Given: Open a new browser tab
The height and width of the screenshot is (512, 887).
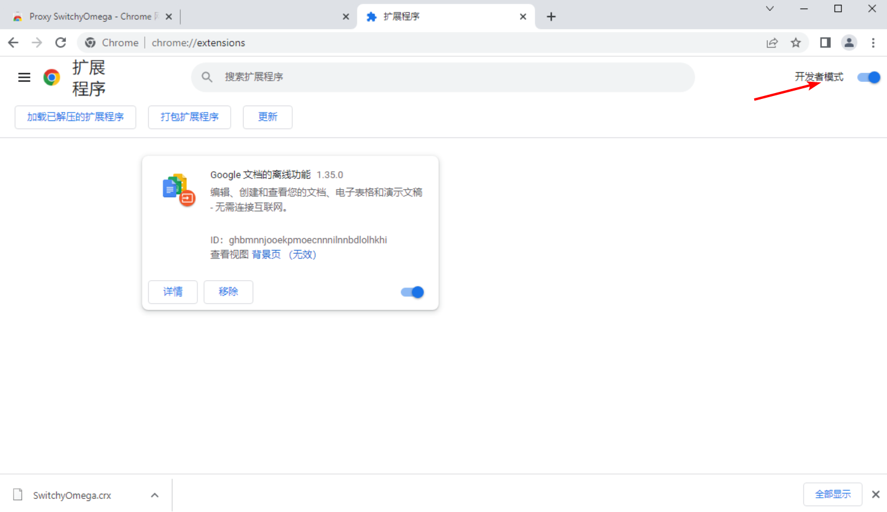Looking at the screenshot, I should (x=551, y=17).
